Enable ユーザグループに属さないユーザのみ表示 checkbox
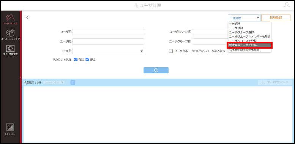Image resolution: width=295 pixels, height=144 pixels. click(171, 51)
